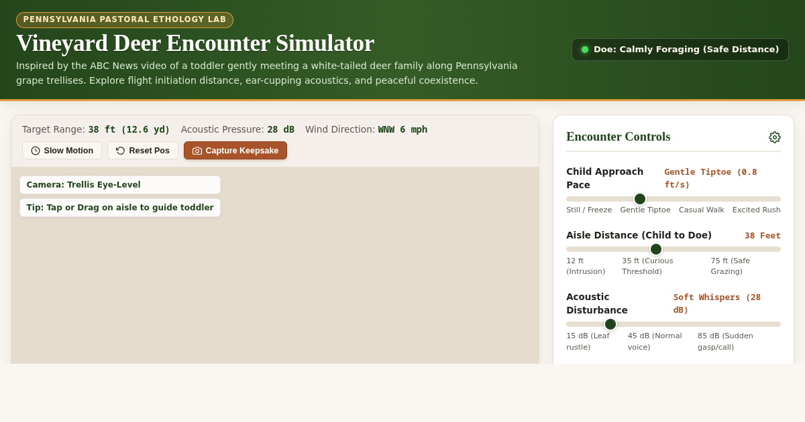
Task: Click the Aisle Distance slider handle
Action: pos(656,249)
